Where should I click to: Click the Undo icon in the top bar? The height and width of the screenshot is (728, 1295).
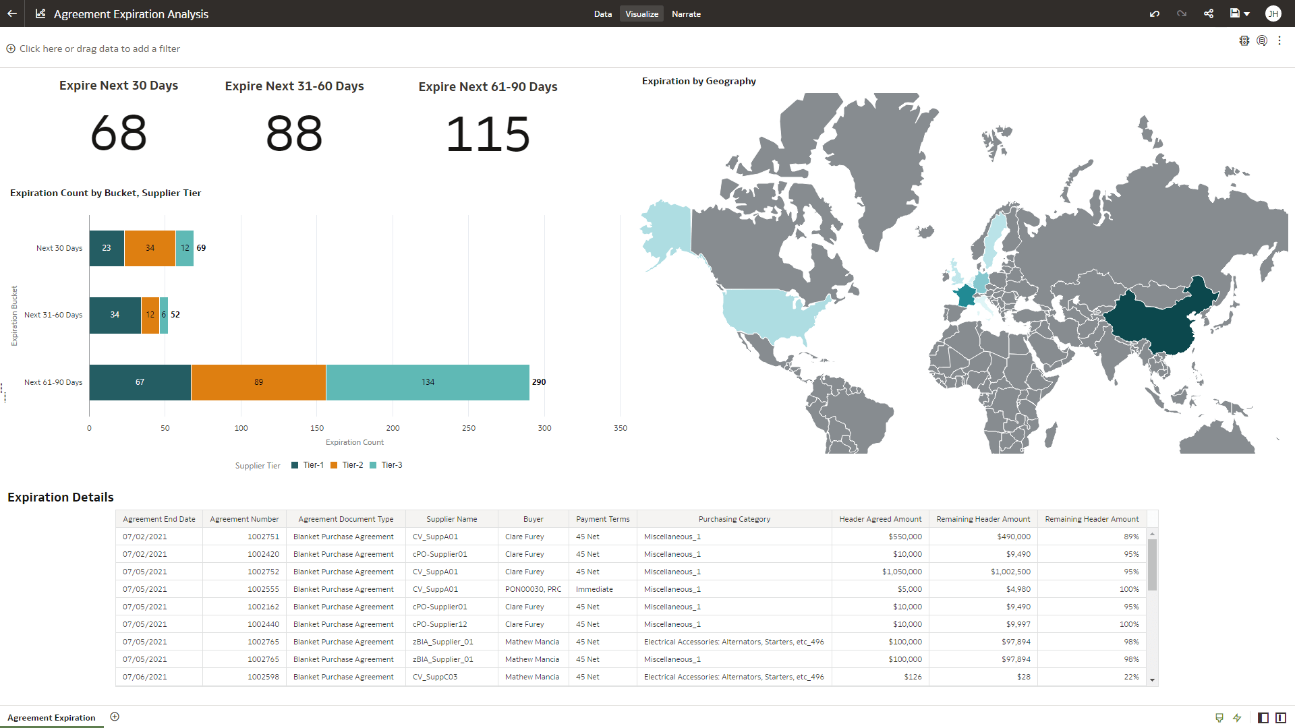pyautogui.click(x=1155, y=13)
